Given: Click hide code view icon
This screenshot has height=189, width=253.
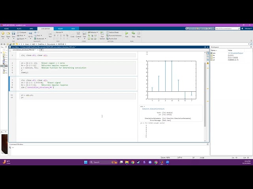Looking at the screenshot, I should [208, 59].
